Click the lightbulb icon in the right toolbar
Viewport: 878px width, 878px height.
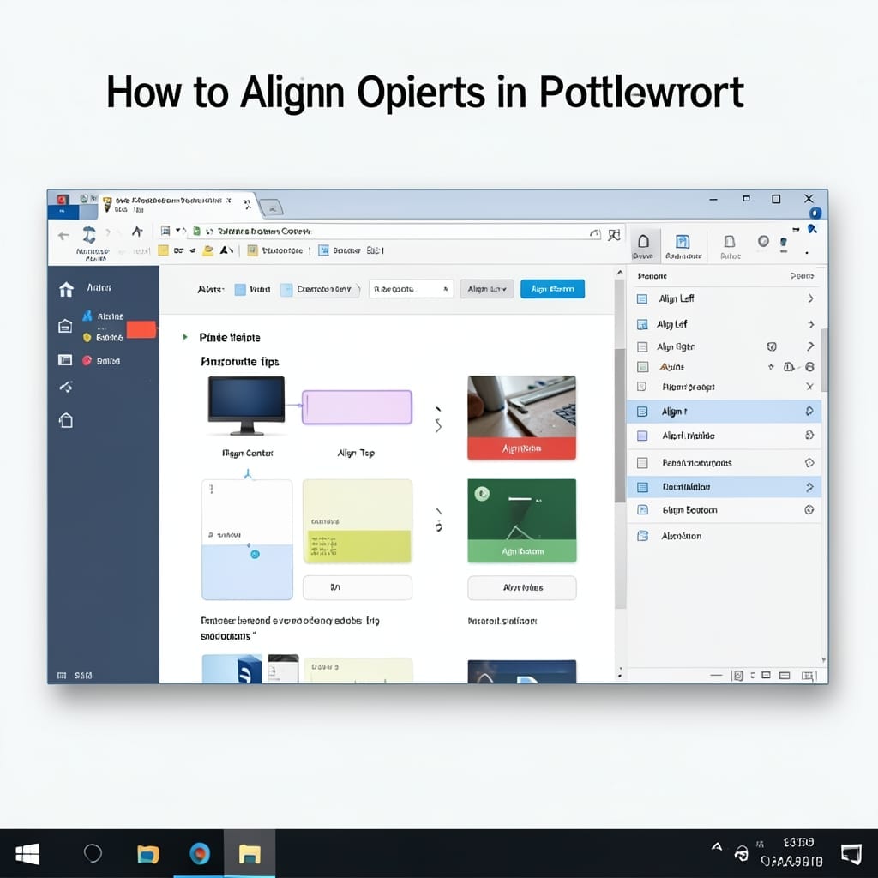784,244
